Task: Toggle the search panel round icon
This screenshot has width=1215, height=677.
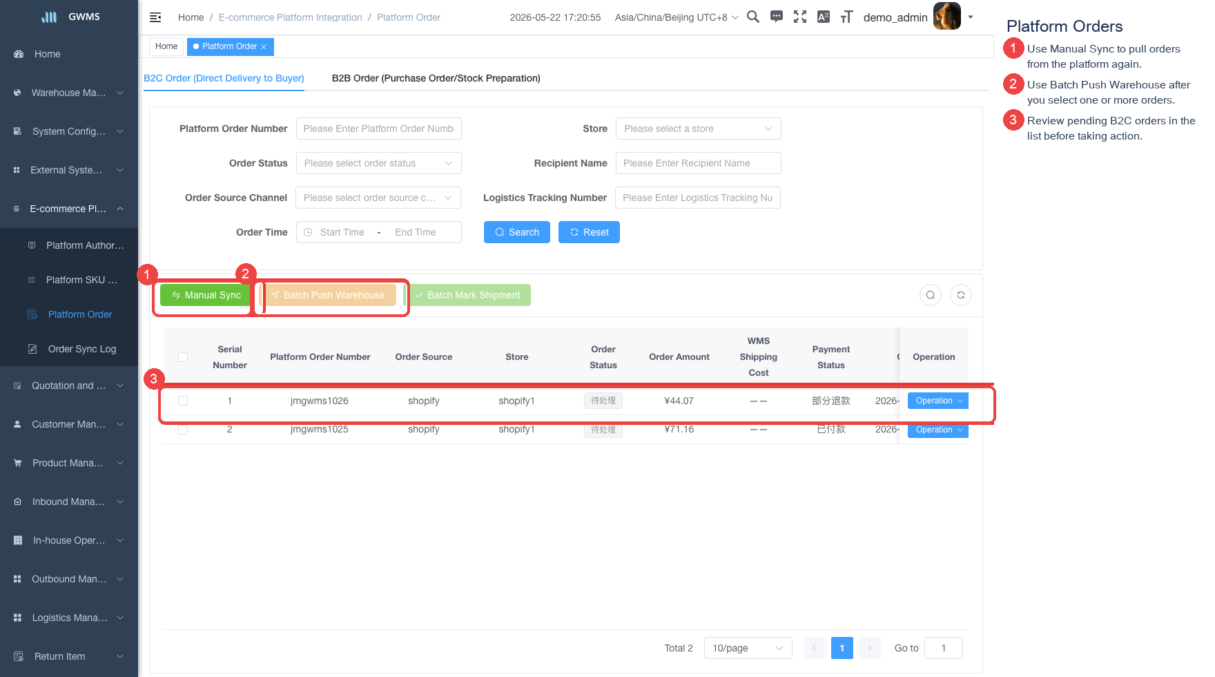Action: 931,295
